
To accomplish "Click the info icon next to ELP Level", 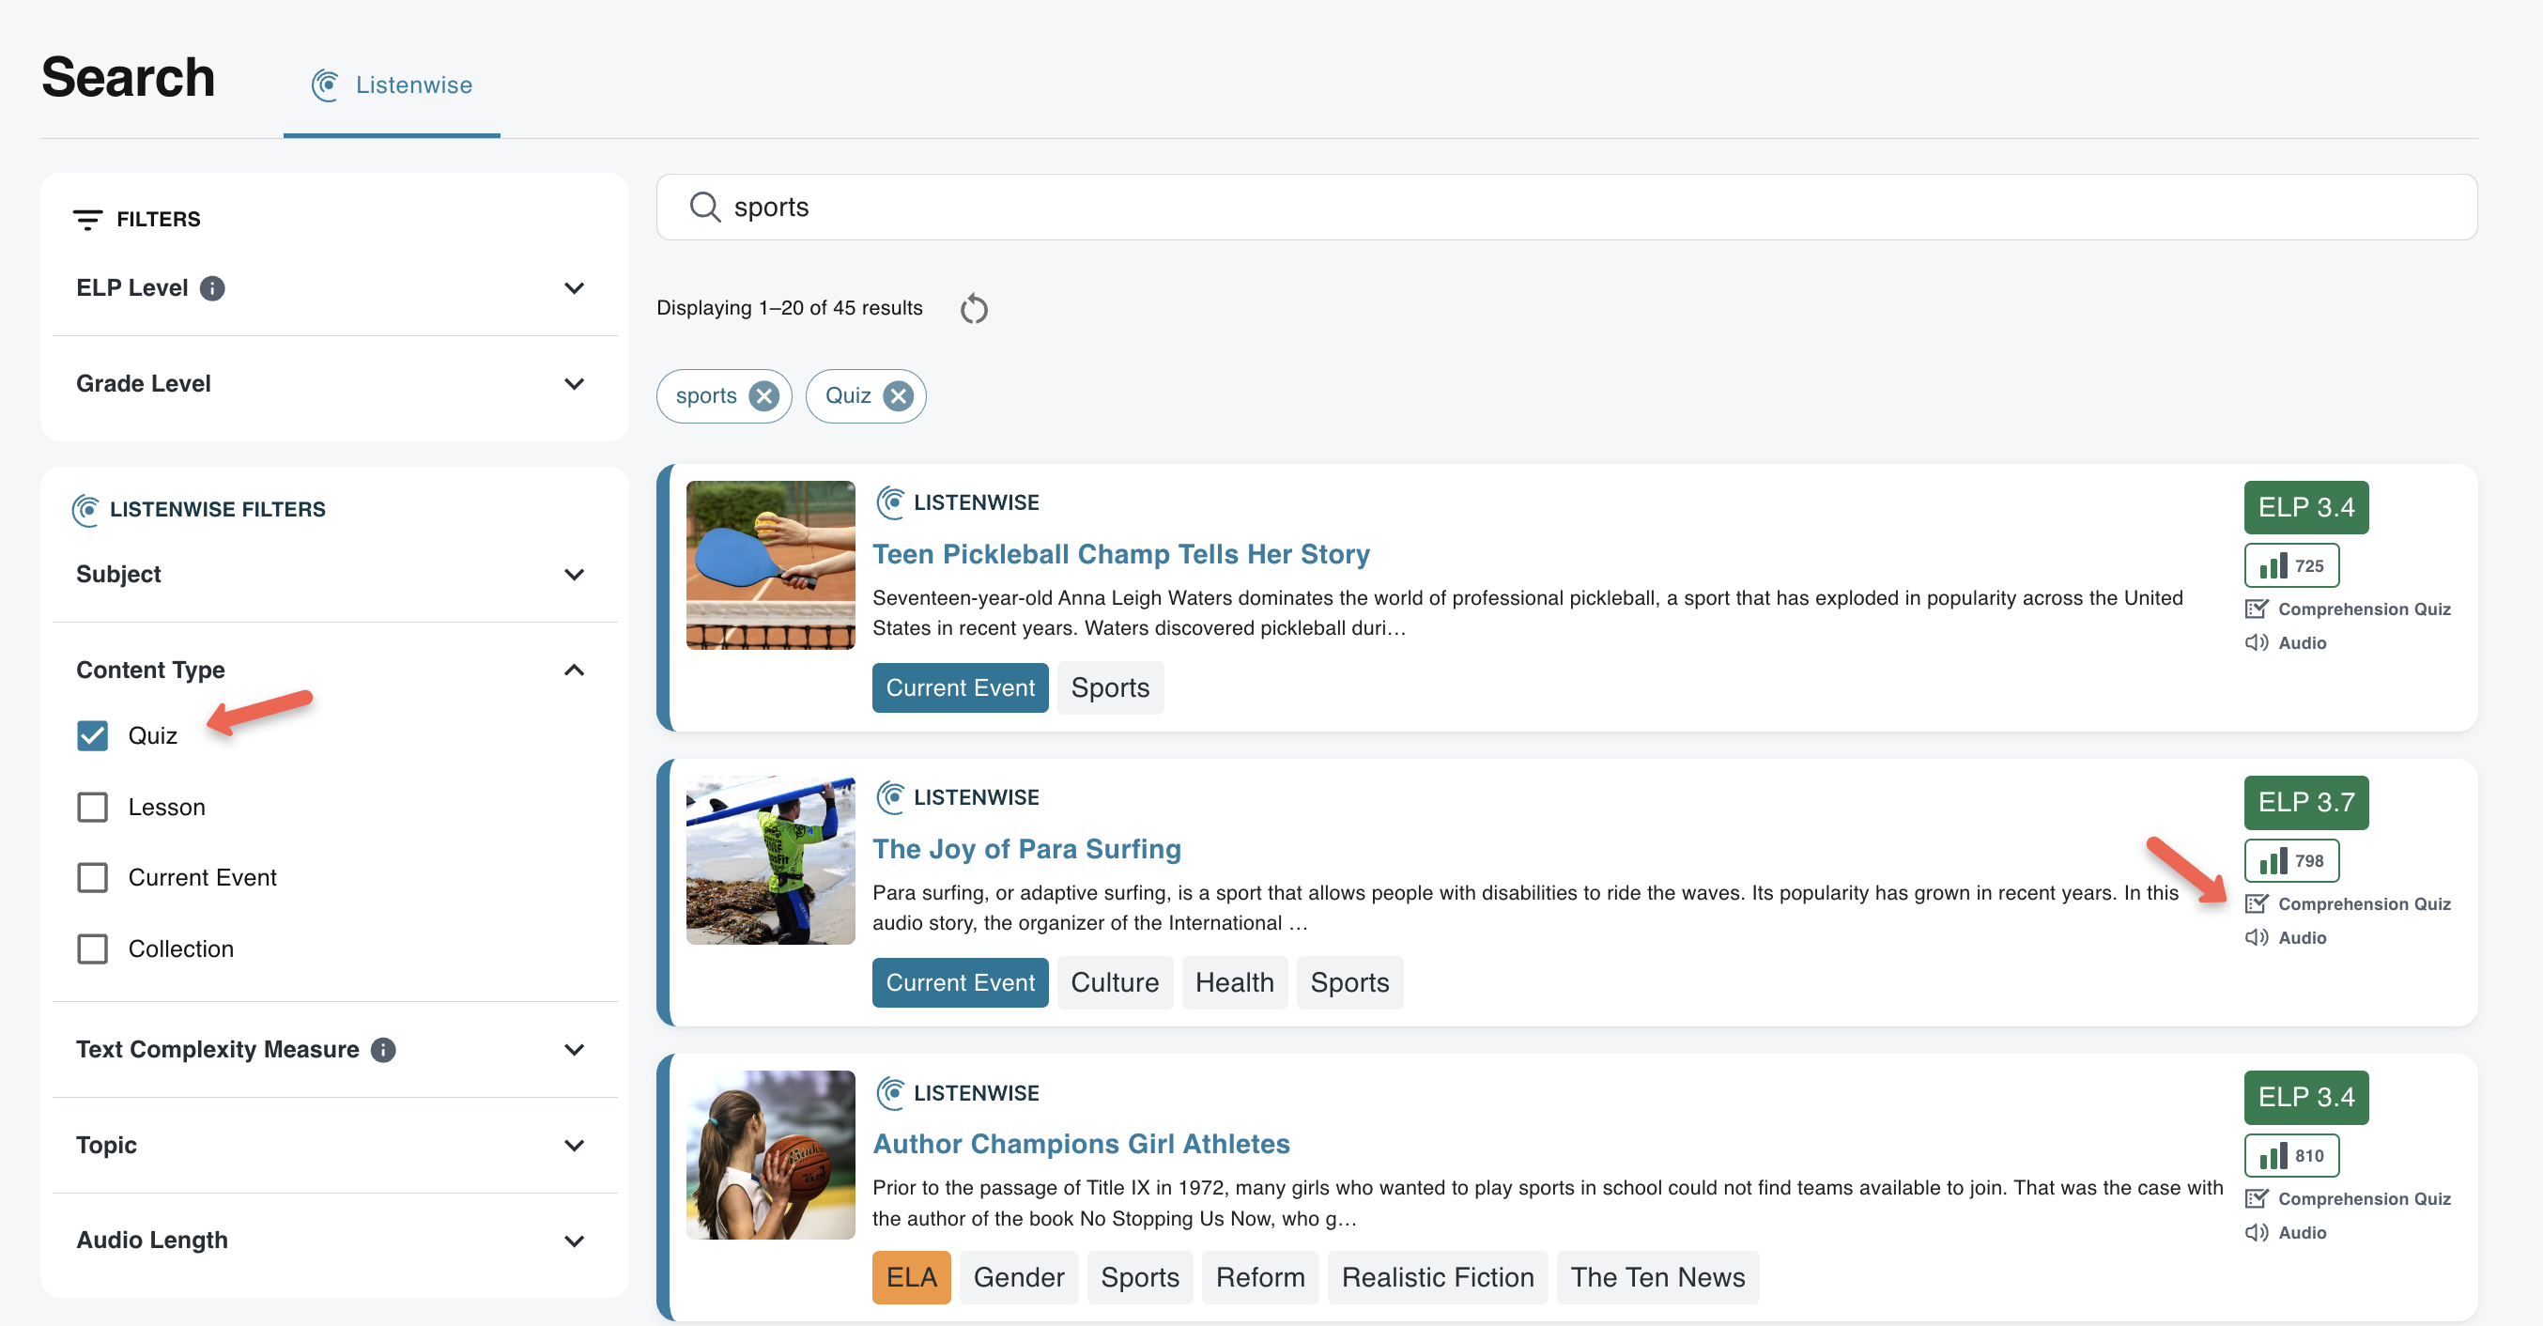I will coord(212,287).
